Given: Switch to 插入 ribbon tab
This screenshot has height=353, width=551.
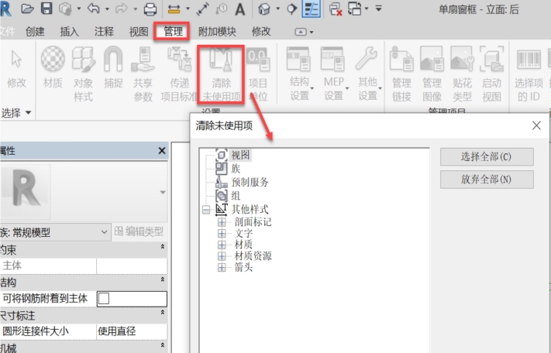Looking at the screenshot, I should pyautogui.click(x=69, y=32).
